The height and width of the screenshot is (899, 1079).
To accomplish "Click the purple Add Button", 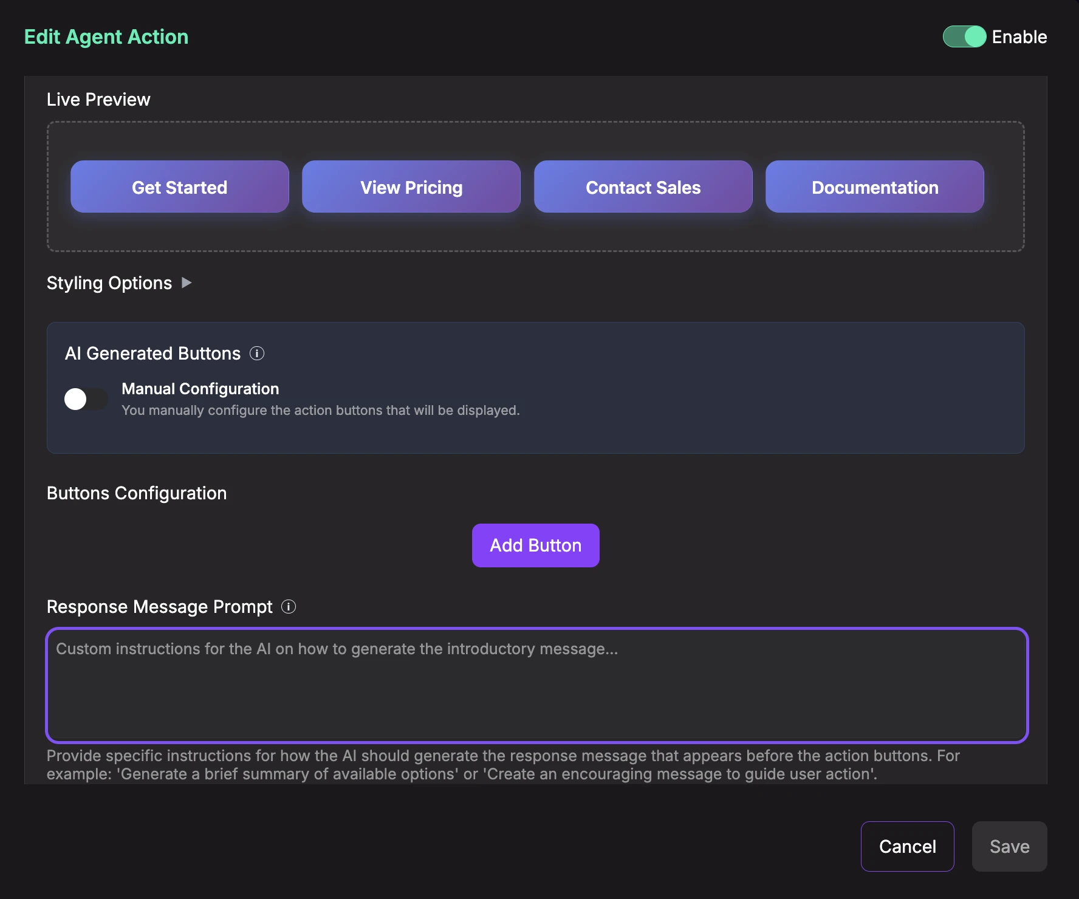I will [x=535, y=545].
